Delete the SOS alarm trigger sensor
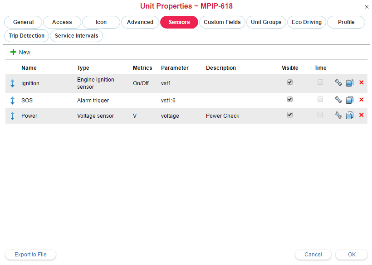The image size is (372, 265). click(362, 100)
